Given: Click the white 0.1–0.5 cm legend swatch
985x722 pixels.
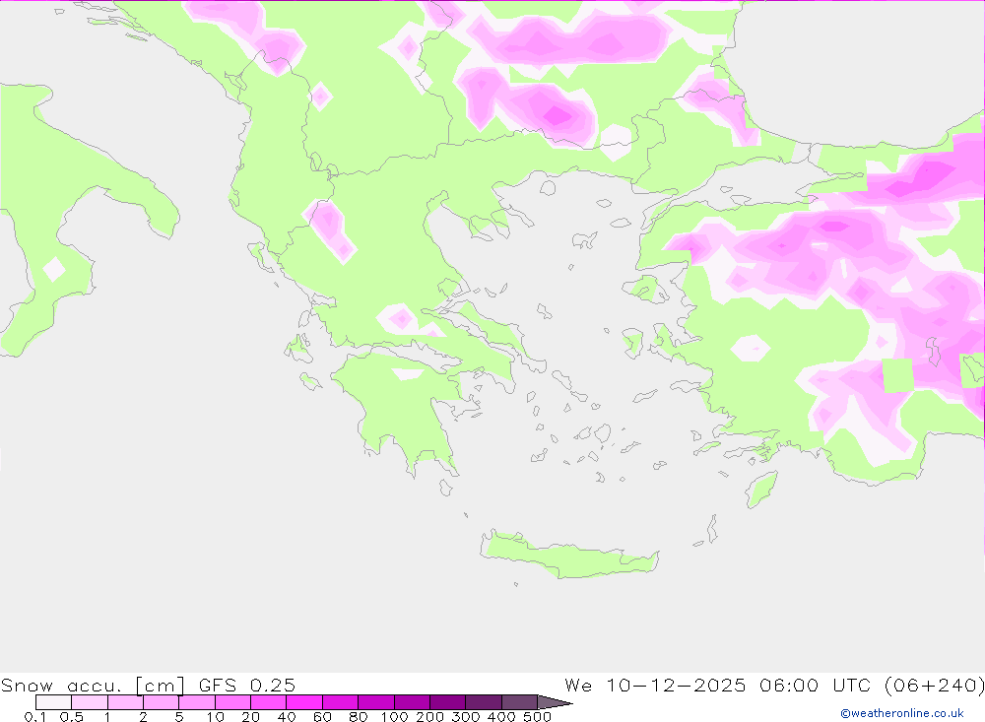Looking at the screenshot, I should [53, 702].
